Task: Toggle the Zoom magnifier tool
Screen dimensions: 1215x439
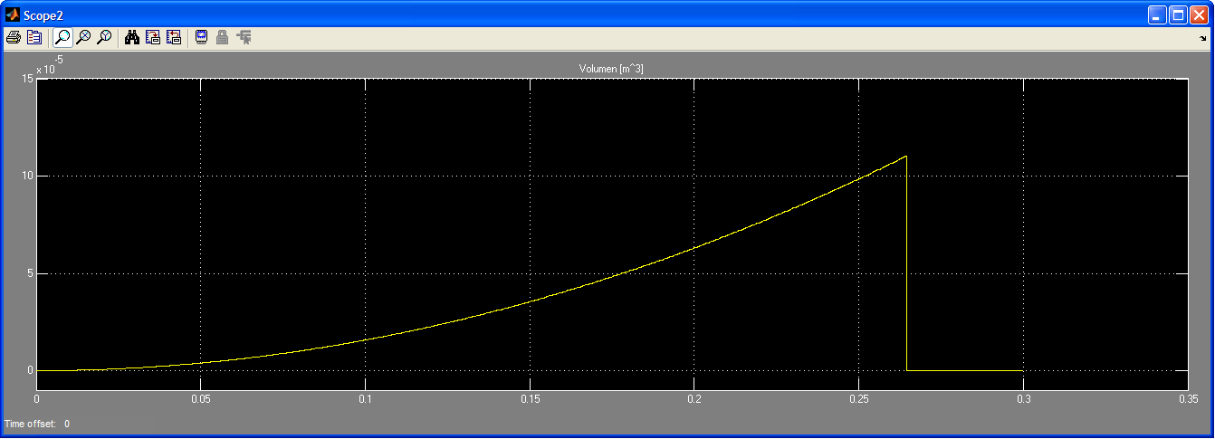Action: 62,37
